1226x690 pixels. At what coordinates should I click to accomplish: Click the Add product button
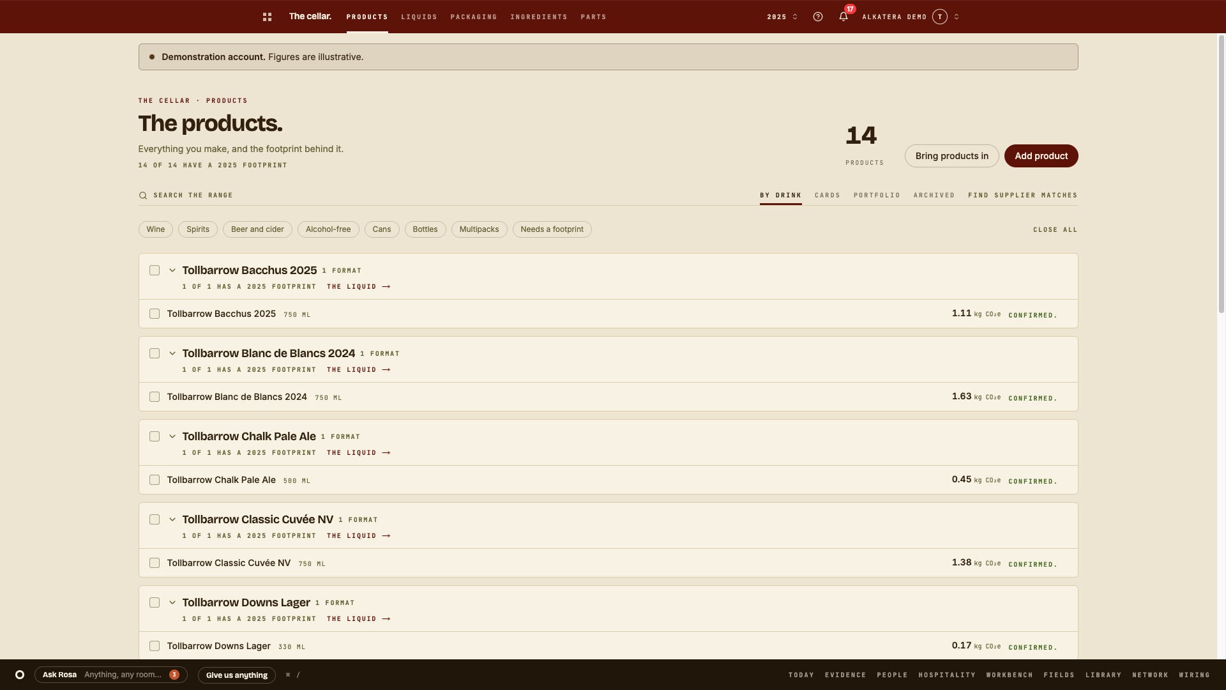pos(1041,156)
